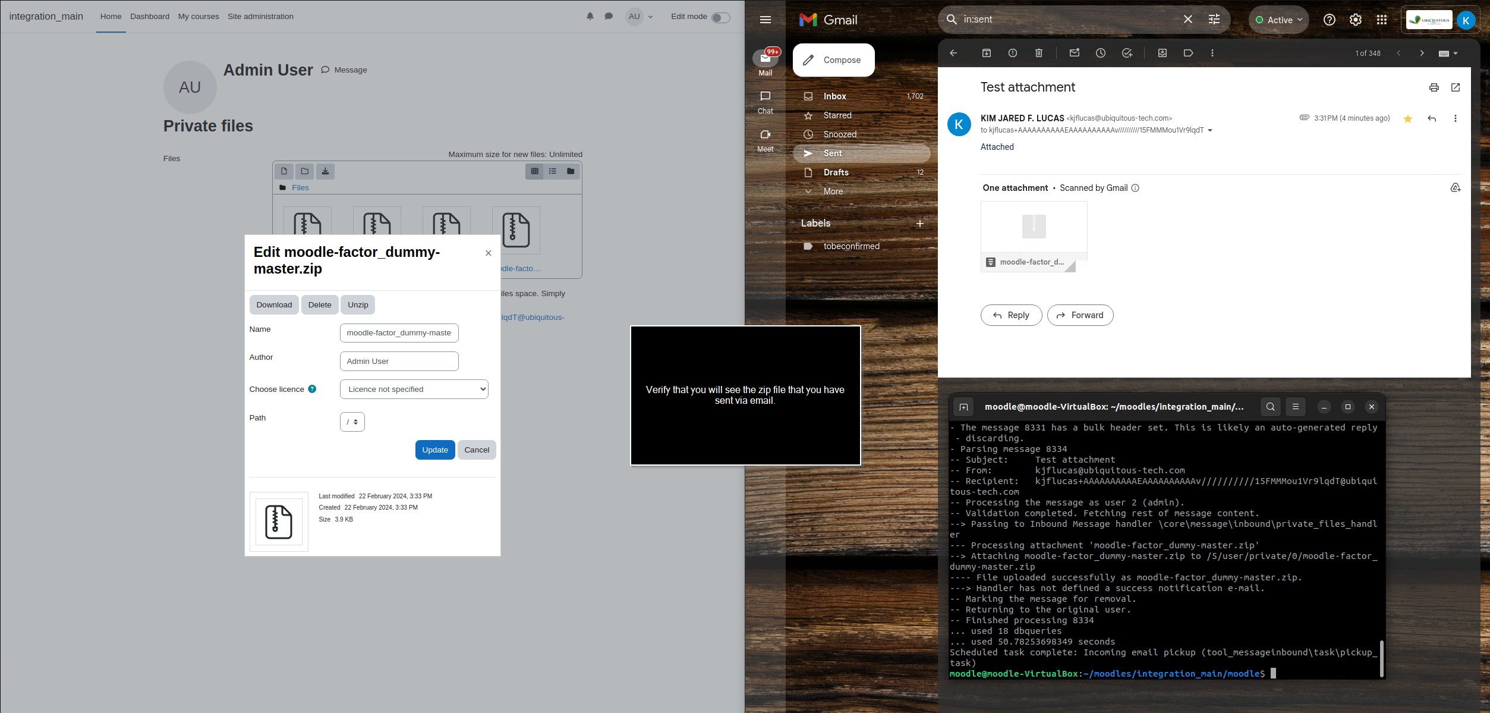Toggle Moodle Edit mode switch

click(x=721, y=17)
